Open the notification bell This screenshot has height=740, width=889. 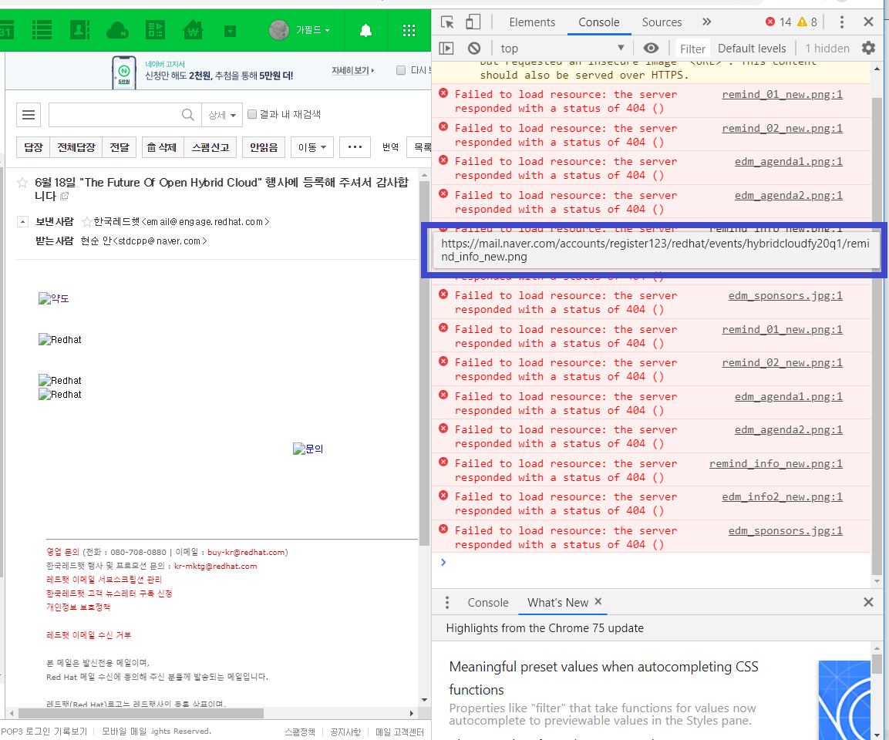point(365,31)
